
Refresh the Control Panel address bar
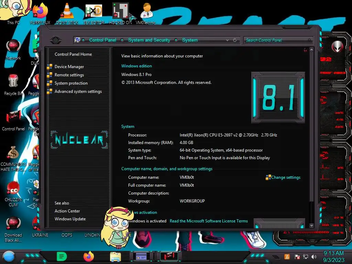click(235, 40)
